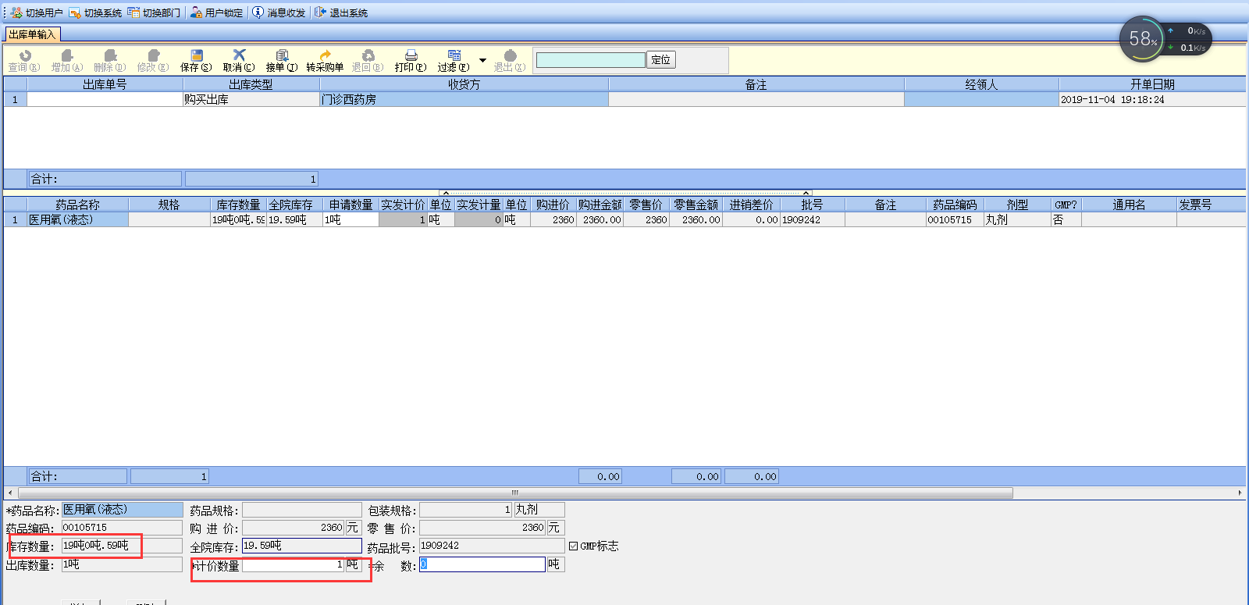Viewport: 1249px width, 605px height.
Task: Click the 出库数量 field showing 1吨
Action: [122, 564]
